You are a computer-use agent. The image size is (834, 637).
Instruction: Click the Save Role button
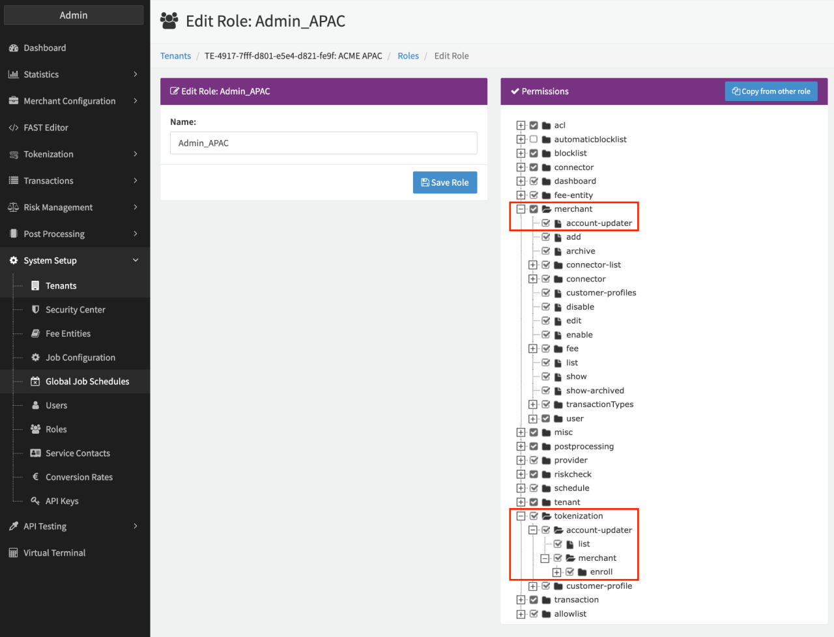pyautogui.click(x=445, y=182)
